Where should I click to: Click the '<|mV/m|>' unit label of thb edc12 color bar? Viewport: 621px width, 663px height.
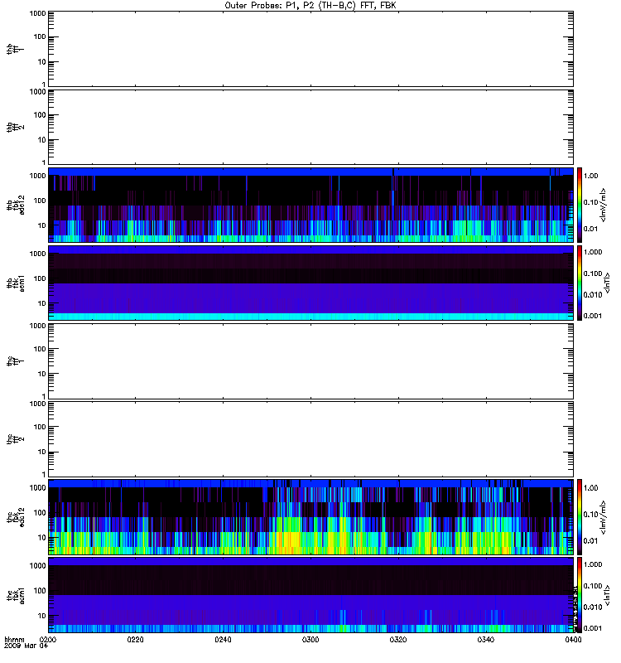click(603, 205)
